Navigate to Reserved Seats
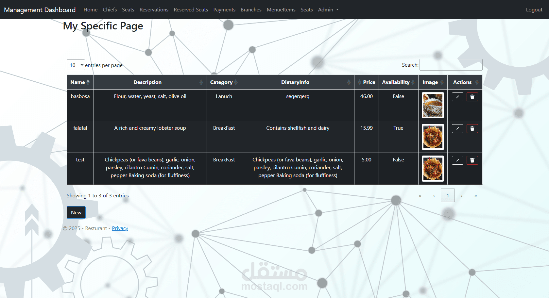549x298 pixels. click(x=191, y=10)
